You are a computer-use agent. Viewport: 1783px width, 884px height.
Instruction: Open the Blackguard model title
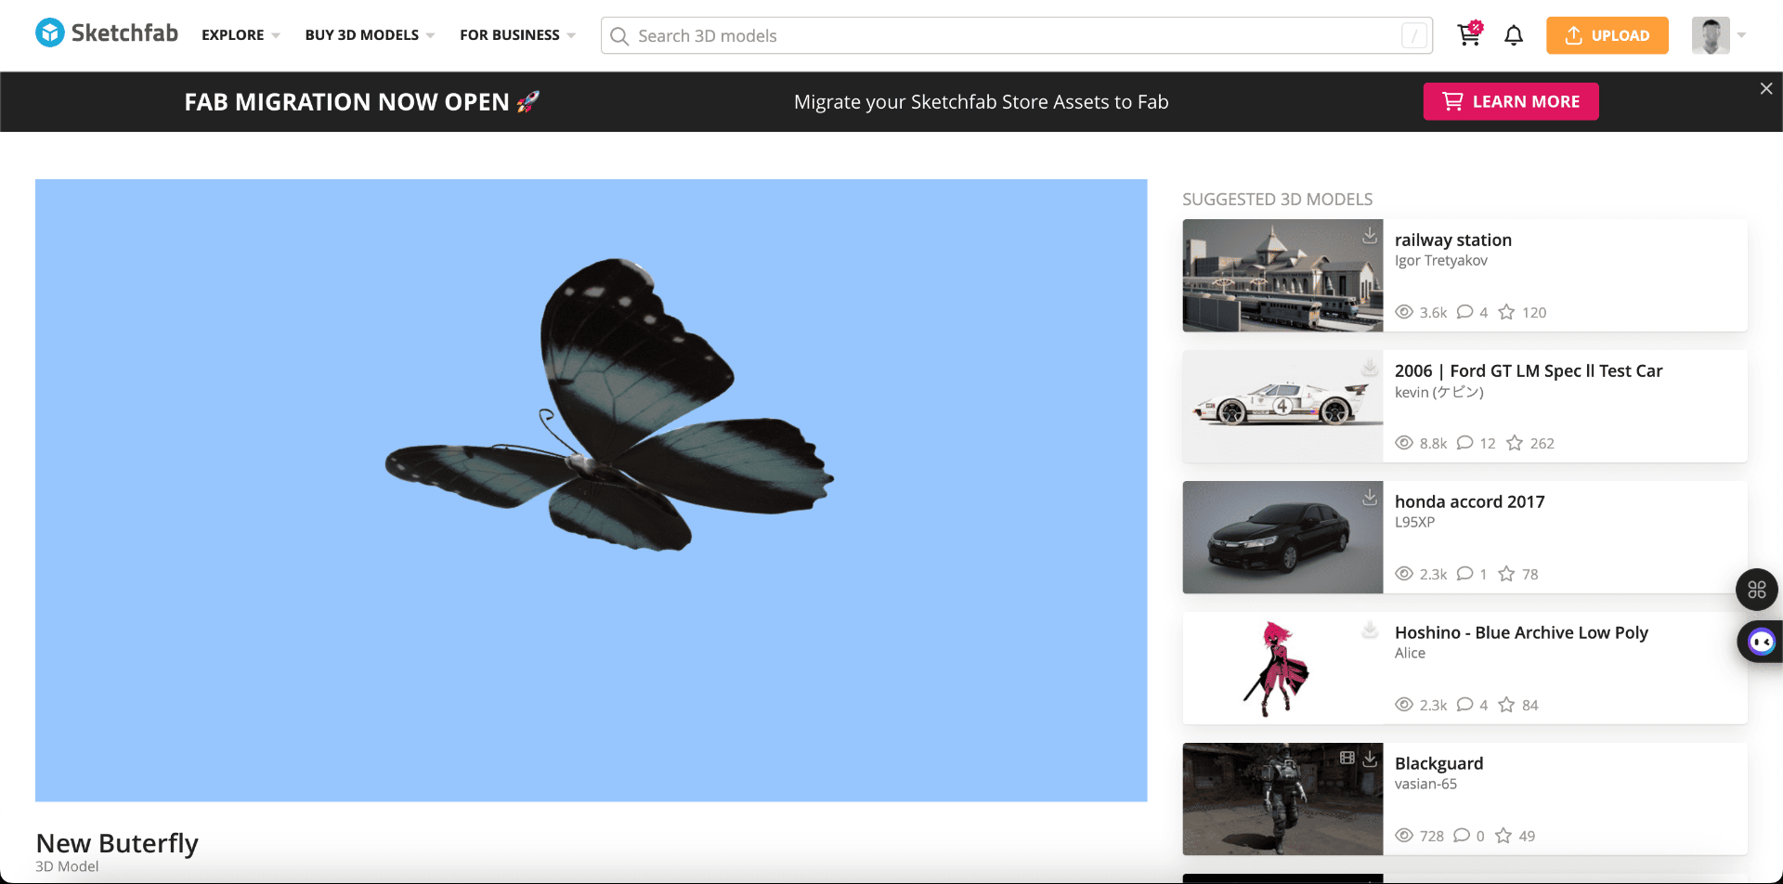point(1439,763)
